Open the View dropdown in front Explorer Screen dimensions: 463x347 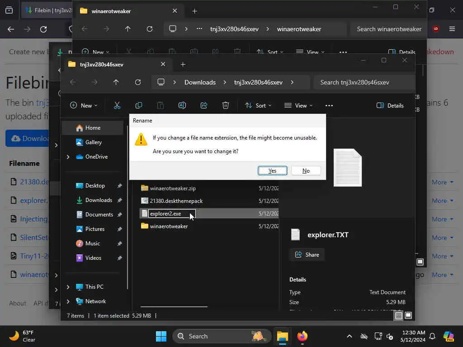pyautogui.click(x=298, y=105)
